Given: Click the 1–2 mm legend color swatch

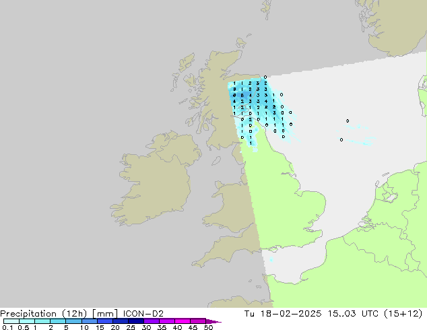Looking at the screenshot, I should 42,321.
